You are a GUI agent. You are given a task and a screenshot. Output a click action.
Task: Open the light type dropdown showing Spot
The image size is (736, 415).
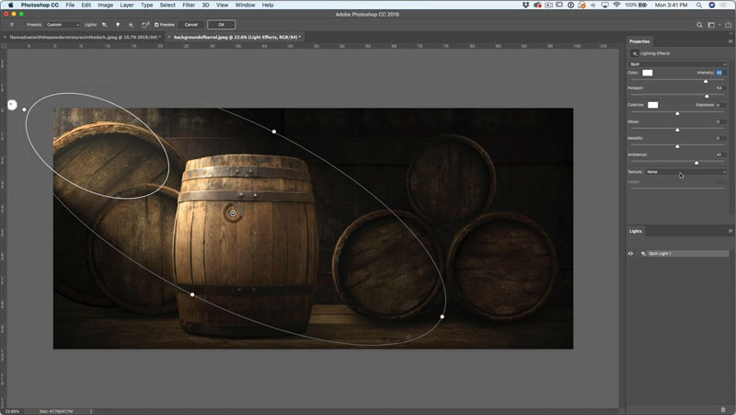coord(677,63)
